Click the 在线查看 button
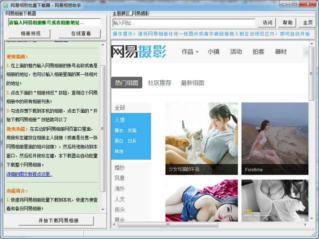This screenshot has width=319, height=239. click(80, 33)
